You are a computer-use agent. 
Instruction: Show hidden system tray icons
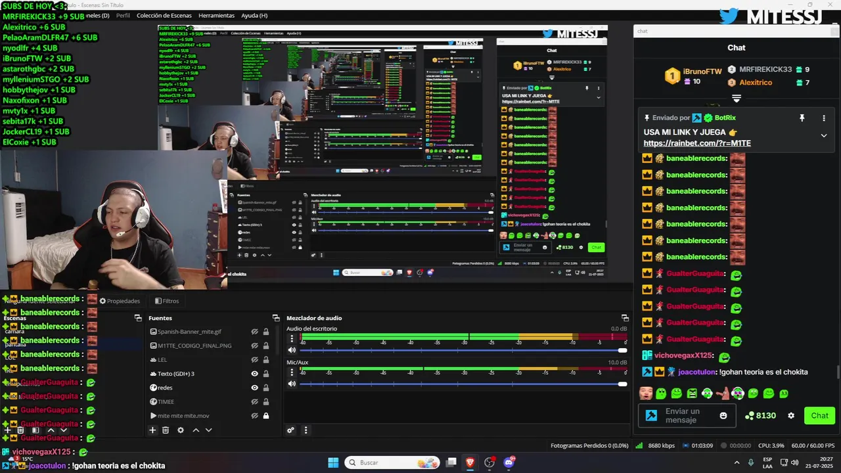click(x=737, y=462)
